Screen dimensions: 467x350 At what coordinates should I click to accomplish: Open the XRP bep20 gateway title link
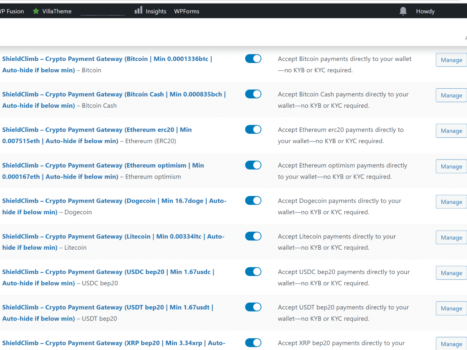(114, 343)
